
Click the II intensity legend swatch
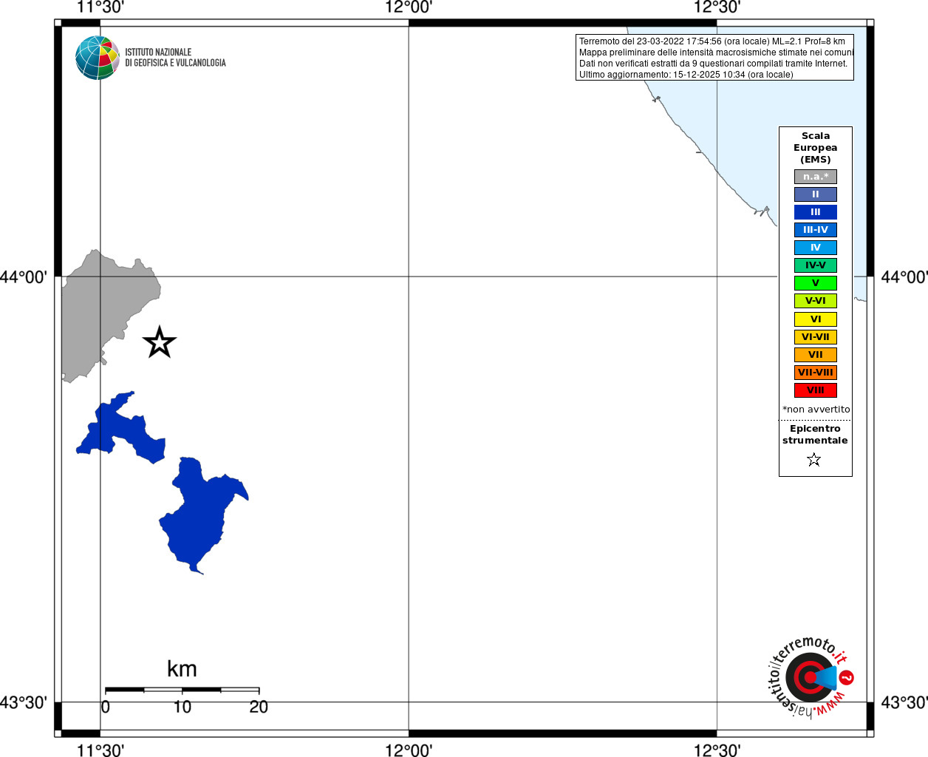point(816,194)
